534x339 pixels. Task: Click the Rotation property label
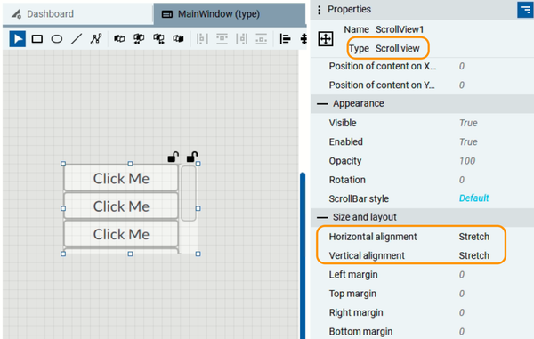pos(347,180)
